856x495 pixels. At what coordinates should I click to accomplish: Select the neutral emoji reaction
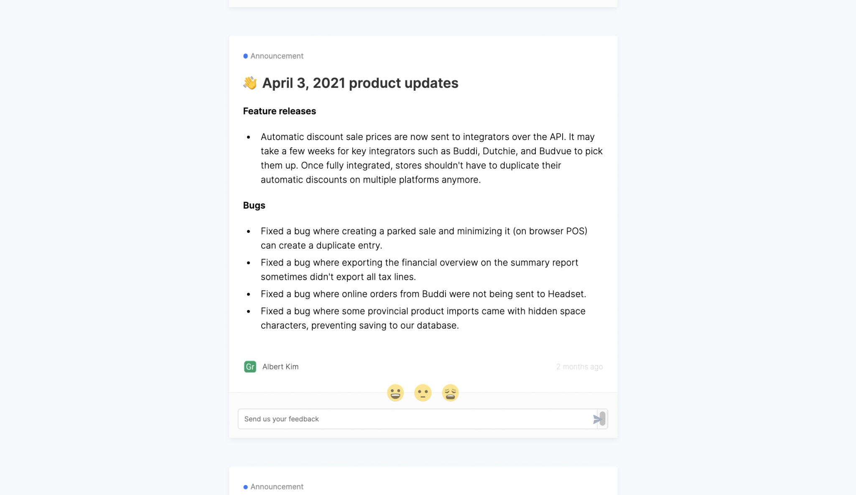(423, 392)
